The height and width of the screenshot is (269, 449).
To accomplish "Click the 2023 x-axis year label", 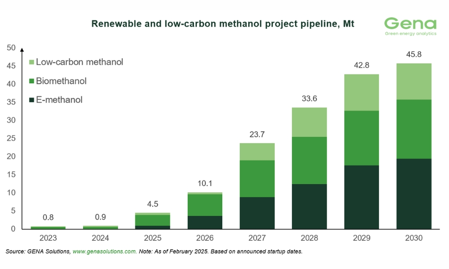I will pos(48,238).
